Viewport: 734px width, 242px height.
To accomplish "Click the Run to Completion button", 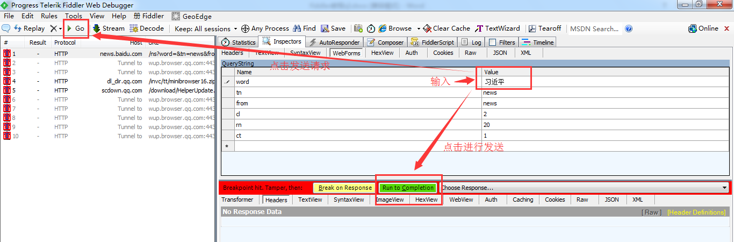I will 408,188.
